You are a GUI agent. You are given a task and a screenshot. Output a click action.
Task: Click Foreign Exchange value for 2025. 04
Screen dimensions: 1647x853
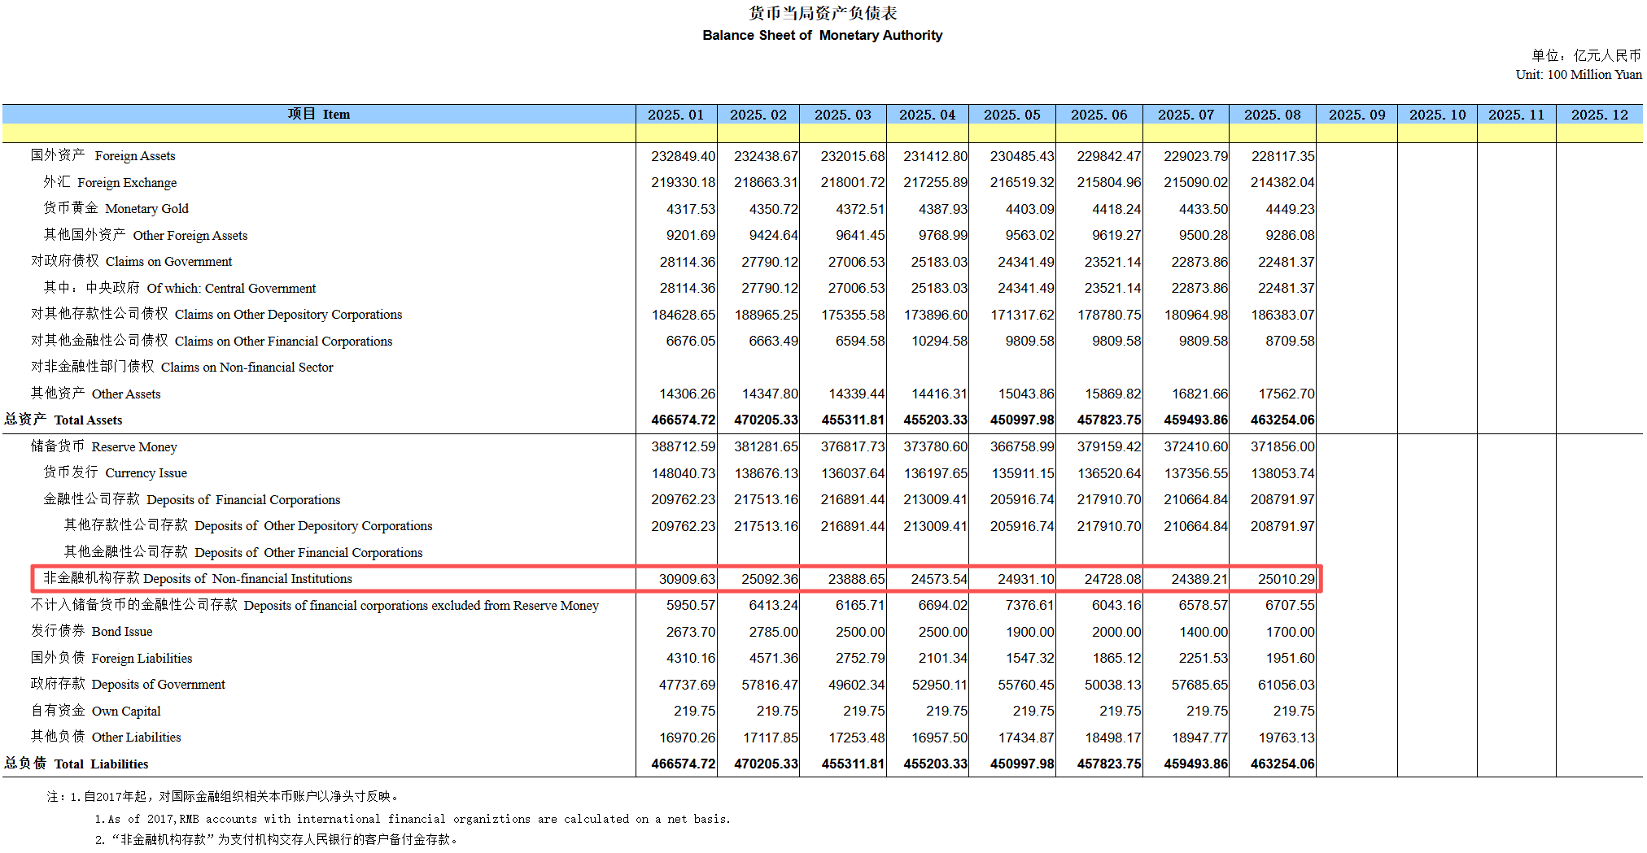point(935,182)
